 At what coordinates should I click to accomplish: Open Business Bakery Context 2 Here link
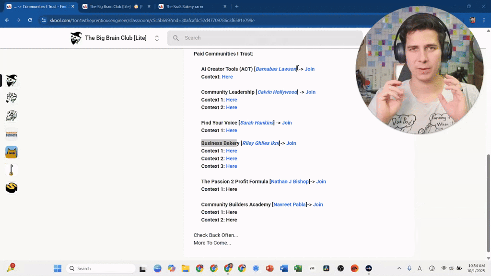click(232, 158)
